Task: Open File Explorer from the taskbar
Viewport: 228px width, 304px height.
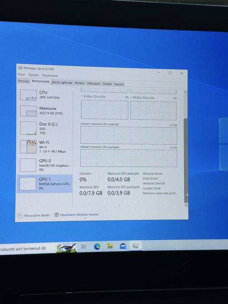Action: (110, 246)
